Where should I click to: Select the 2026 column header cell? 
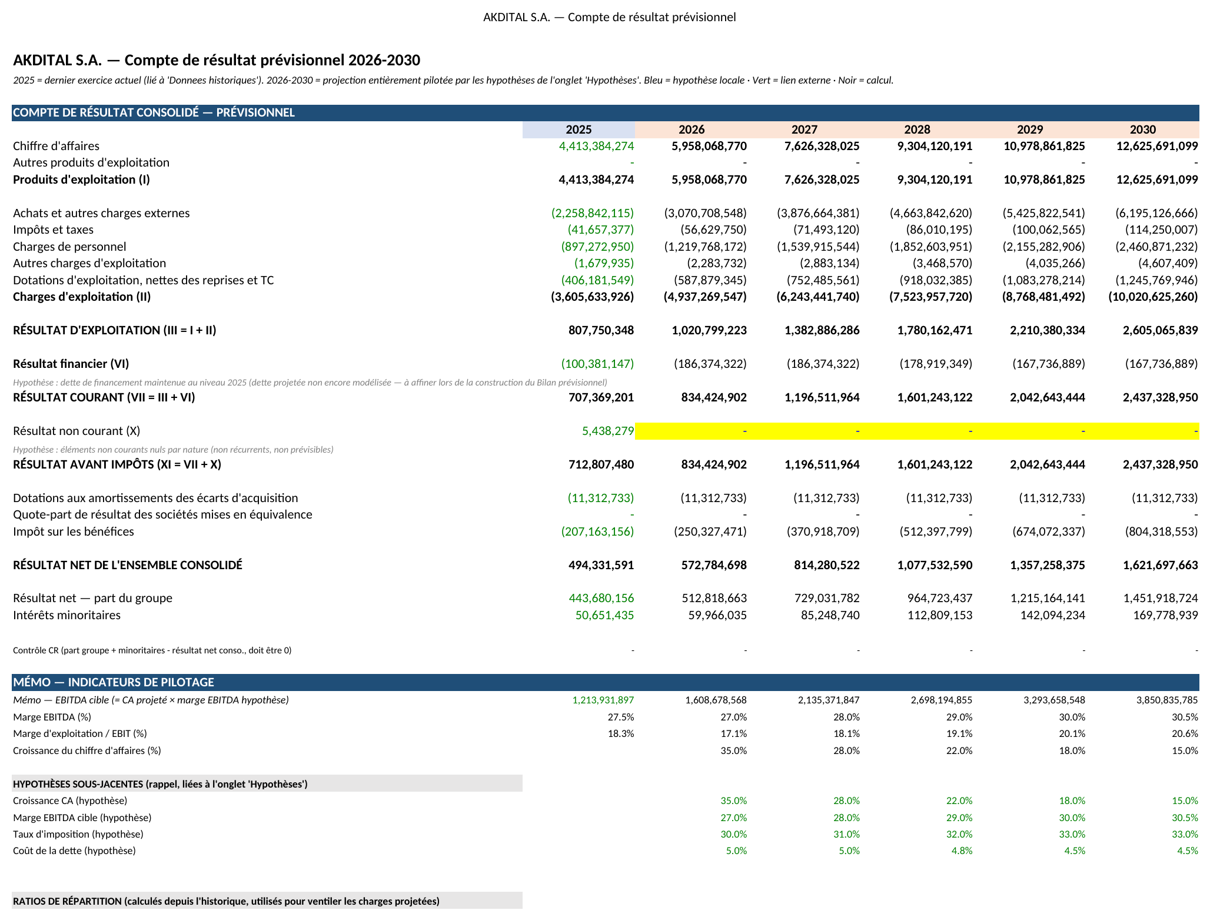pyautogui.click(x=692, y=129)
